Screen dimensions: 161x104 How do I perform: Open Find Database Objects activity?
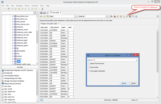(11, 76)
